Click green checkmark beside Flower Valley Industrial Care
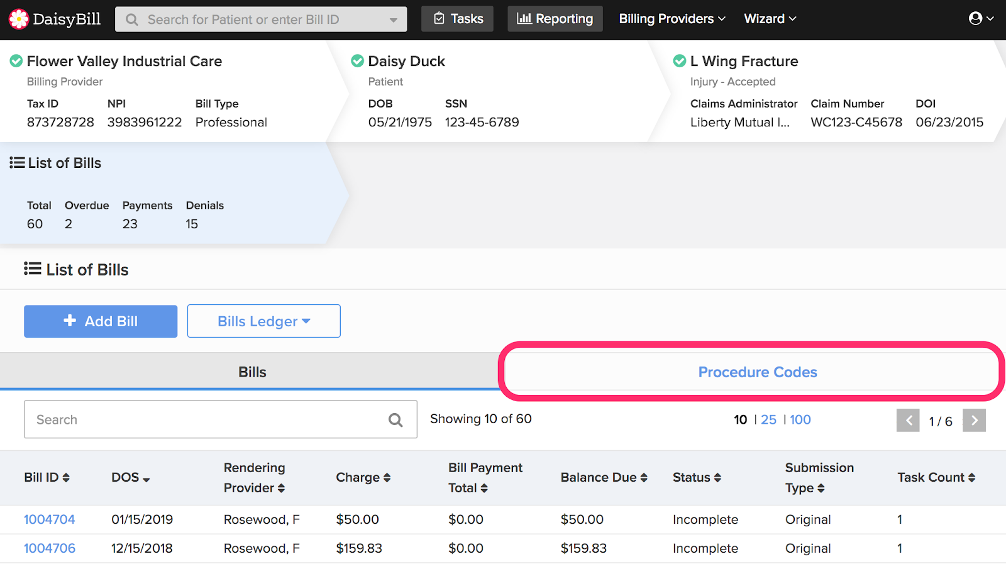 (x=16, y=61)
